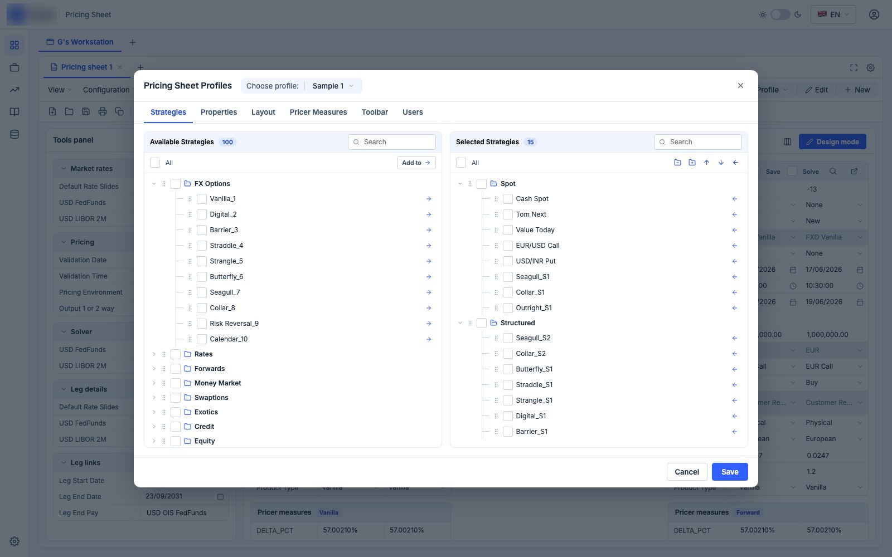Click the new folder icon in Selected Strategies
Viewport: 892px width, 557px height.
[x=677, y=163]
